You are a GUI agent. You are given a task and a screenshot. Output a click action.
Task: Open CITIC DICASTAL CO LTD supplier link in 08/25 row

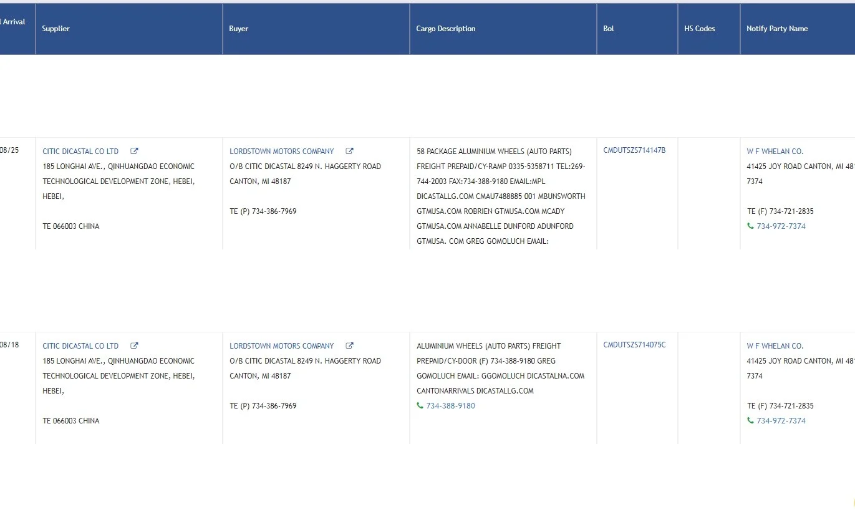tap(80, 151)
